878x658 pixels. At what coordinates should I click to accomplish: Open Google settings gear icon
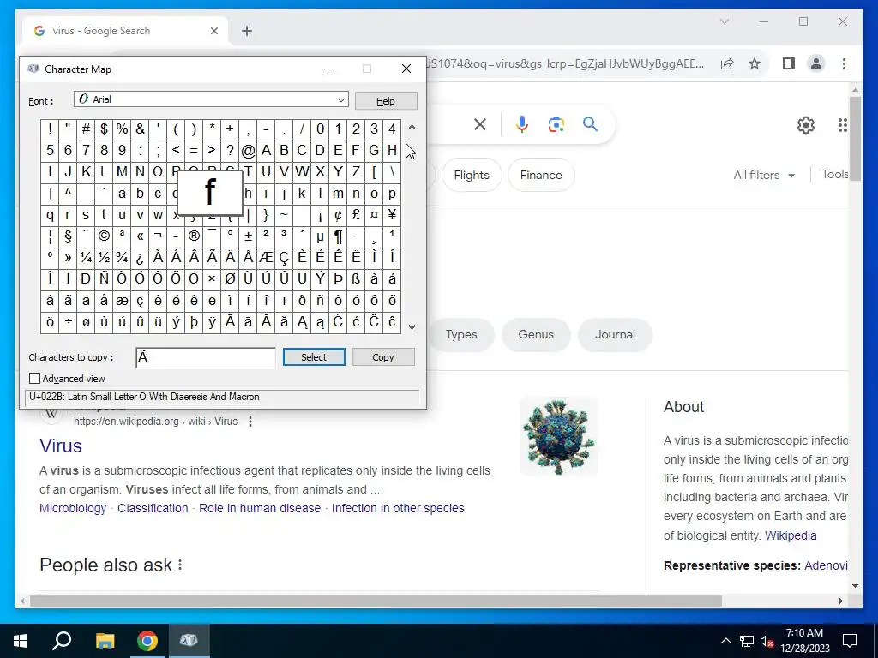click(x=806, y=125)
